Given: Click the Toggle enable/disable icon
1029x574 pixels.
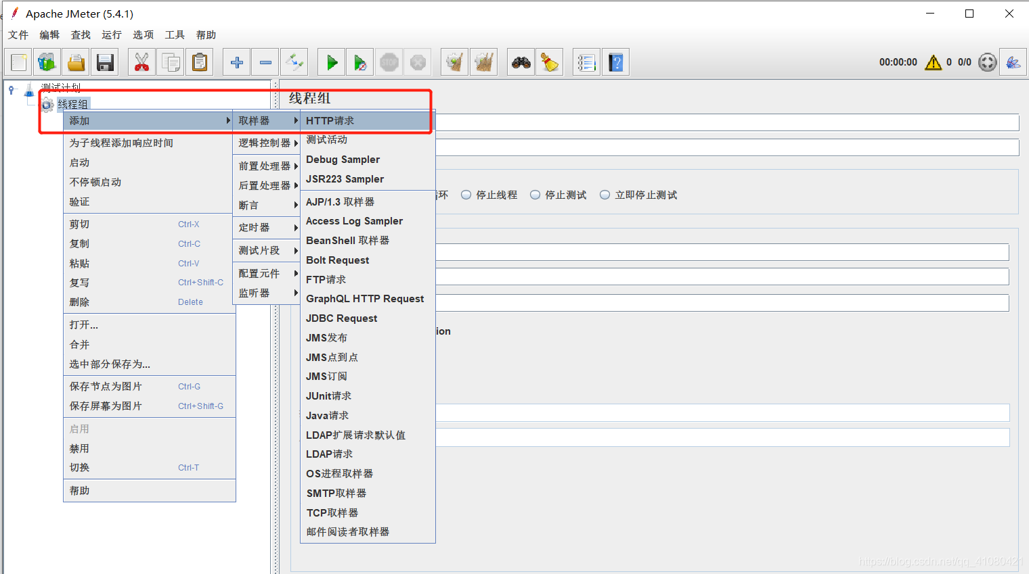Looking at the screenshot, I should tap(294, 62).
